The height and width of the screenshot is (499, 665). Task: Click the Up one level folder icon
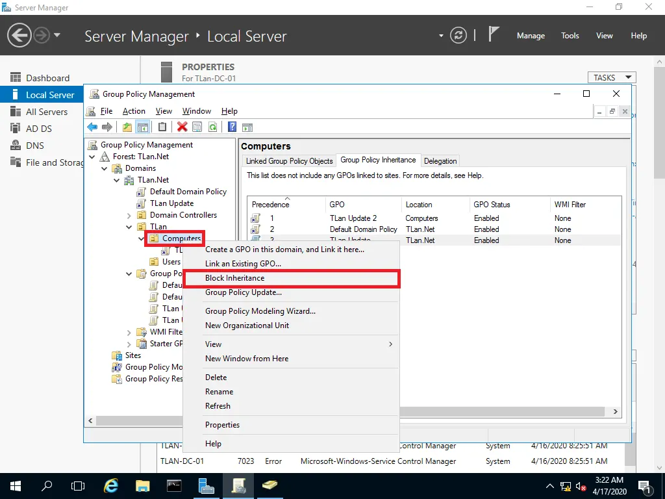[x=127, y=127]
